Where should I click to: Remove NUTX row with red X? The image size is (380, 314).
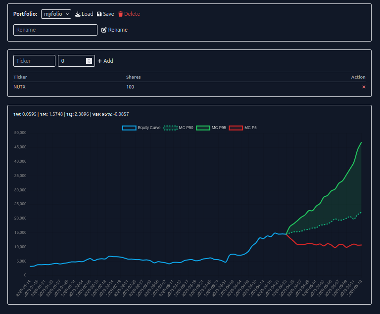(364, 87)
